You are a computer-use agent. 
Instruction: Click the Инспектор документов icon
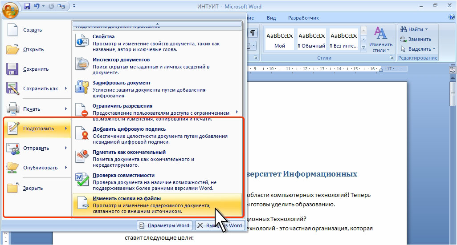[82, 64]
